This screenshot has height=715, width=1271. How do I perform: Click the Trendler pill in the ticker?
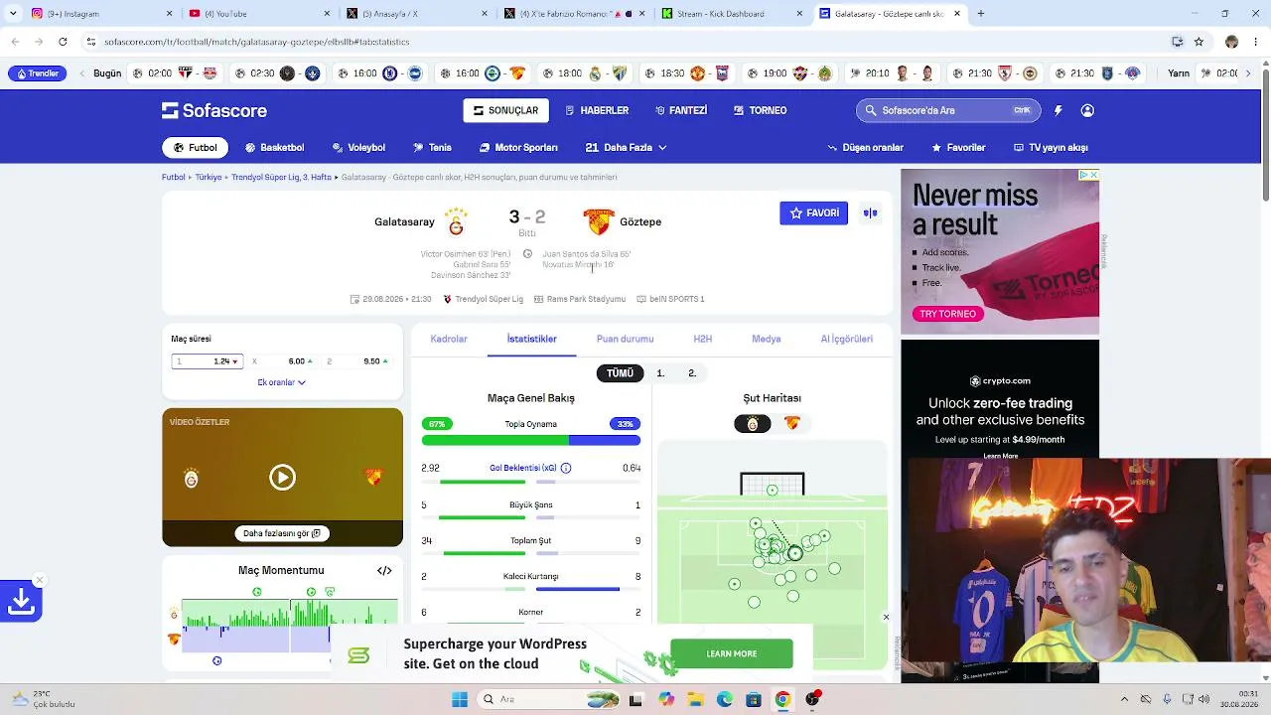[x=38, y=73]
